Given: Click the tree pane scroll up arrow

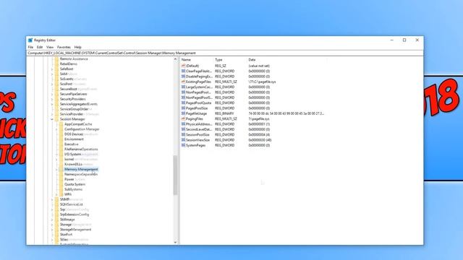Looking at the screenshot, I should [x=175, y=59].
